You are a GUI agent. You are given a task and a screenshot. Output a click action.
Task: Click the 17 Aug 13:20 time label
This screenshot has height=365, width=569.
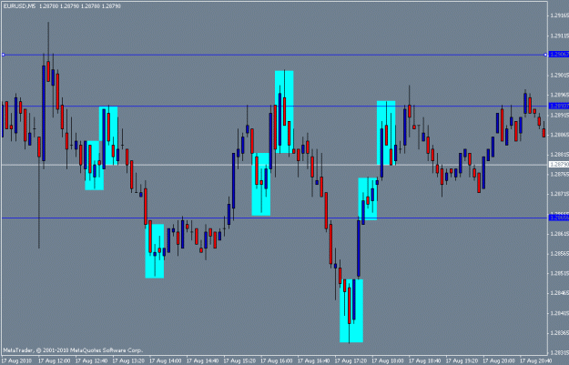coord(128,361)
